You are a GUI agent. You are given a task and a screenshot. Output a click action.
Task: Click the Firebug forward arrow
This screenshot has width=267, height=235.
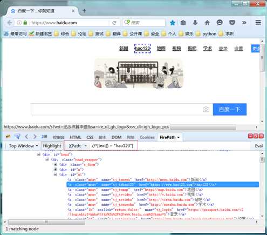click(x=35, y=137)
